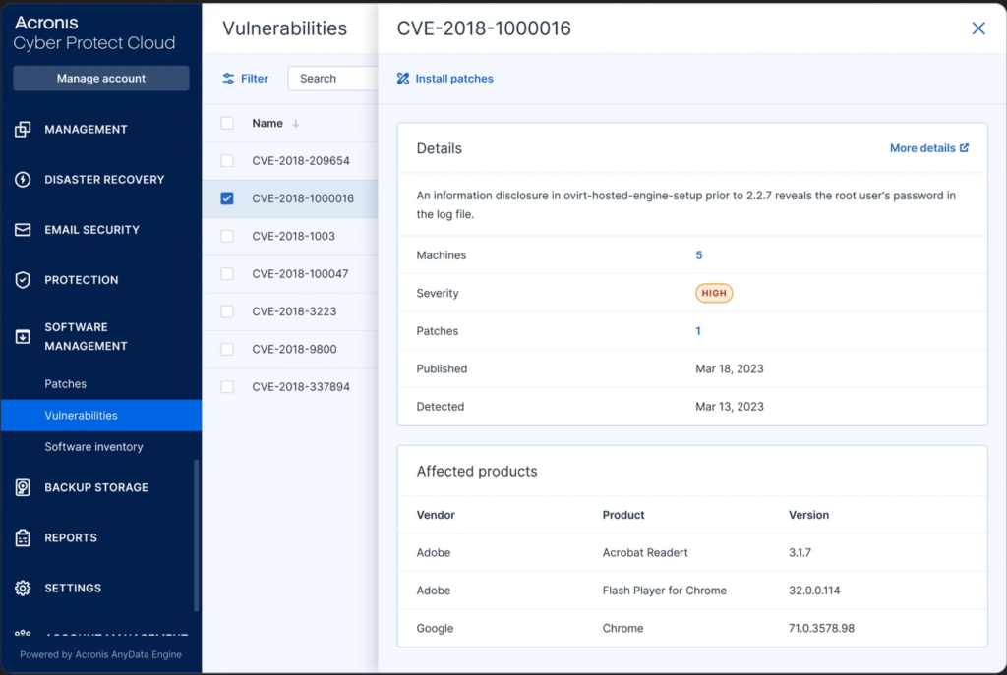The image size is (1007, 675).
Task: Open Settings using the gear icon
Action: point(21,588)
